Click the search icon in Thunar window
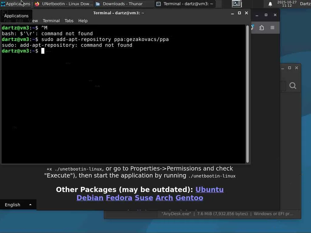Viewport: 311px width, 233px height. pos(293,86)
